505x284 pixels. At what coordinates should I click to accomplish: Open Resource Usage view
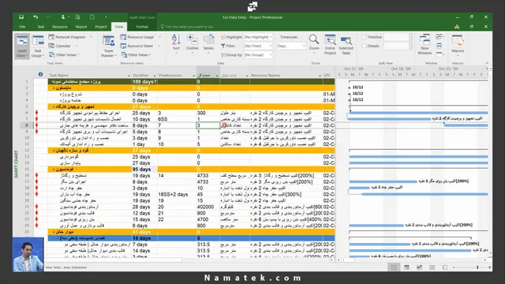pos(140,37)
